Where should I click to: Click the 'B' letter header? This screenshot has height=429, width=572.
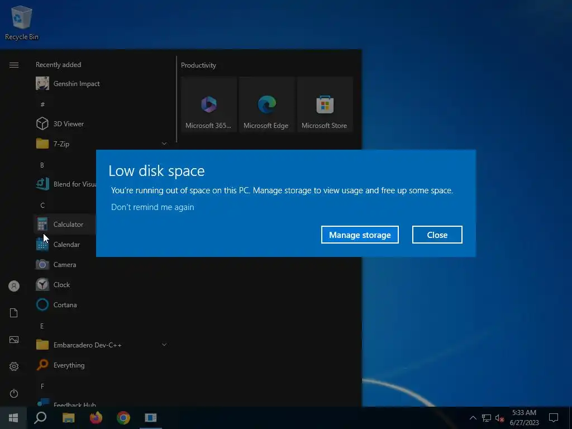(x=42, y=165)
